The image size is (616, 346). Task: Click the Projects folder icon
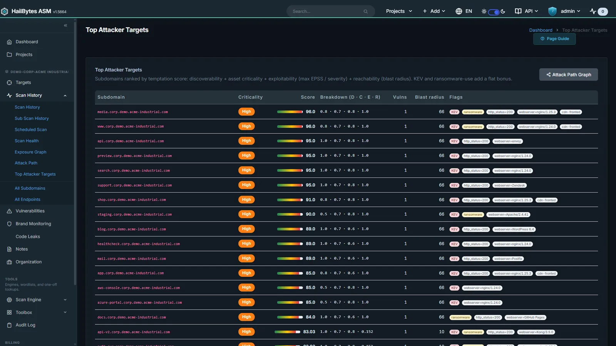[x=9, y=55]
